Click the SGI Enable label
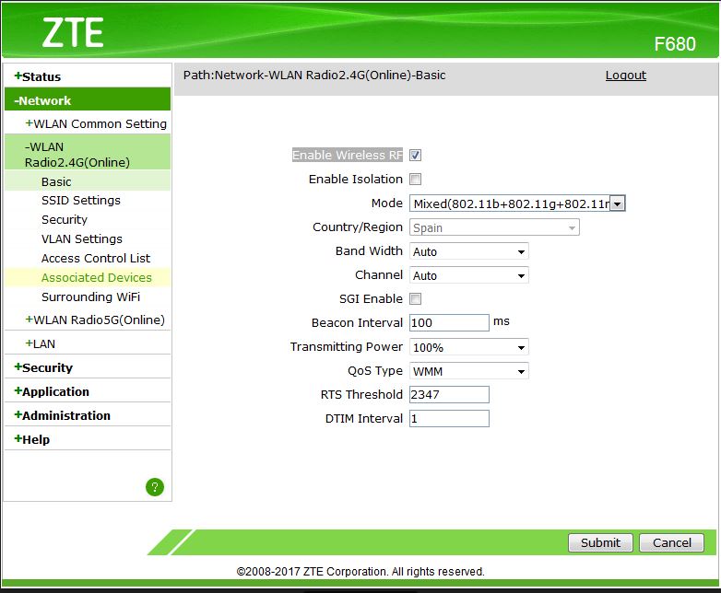The image size is (721, 593). [371, 298]
